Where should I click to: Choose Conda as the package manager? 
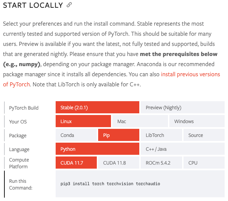pos(76,135)
